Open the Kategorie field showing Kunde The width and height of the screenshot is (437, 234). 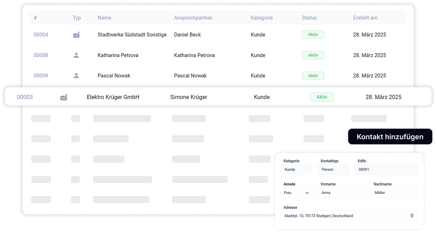[296, 170]
